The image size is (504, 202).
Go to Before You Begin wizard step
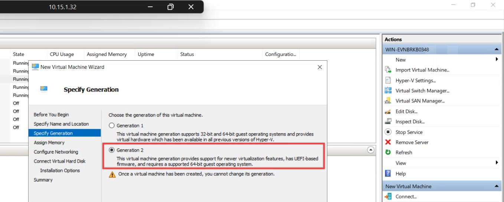tap(51, 115)
